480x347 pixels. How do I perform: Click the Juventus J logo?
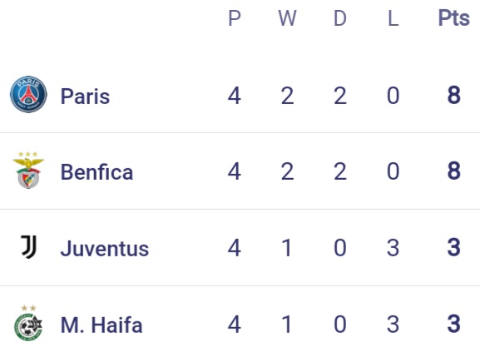(x=29, y=247)
